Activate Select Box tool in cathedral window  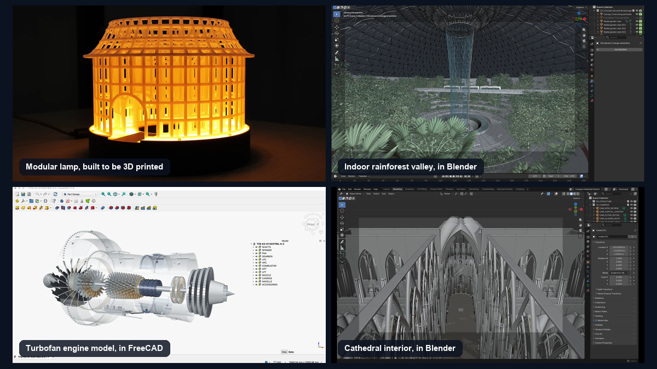click(342, 205)
